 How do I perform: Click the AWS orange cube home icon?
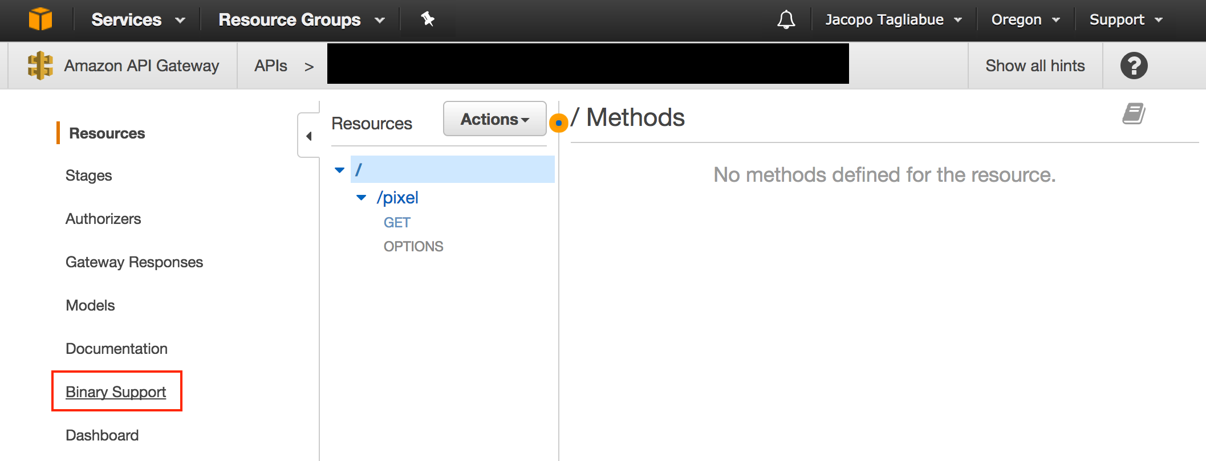(x=40, y=19)
